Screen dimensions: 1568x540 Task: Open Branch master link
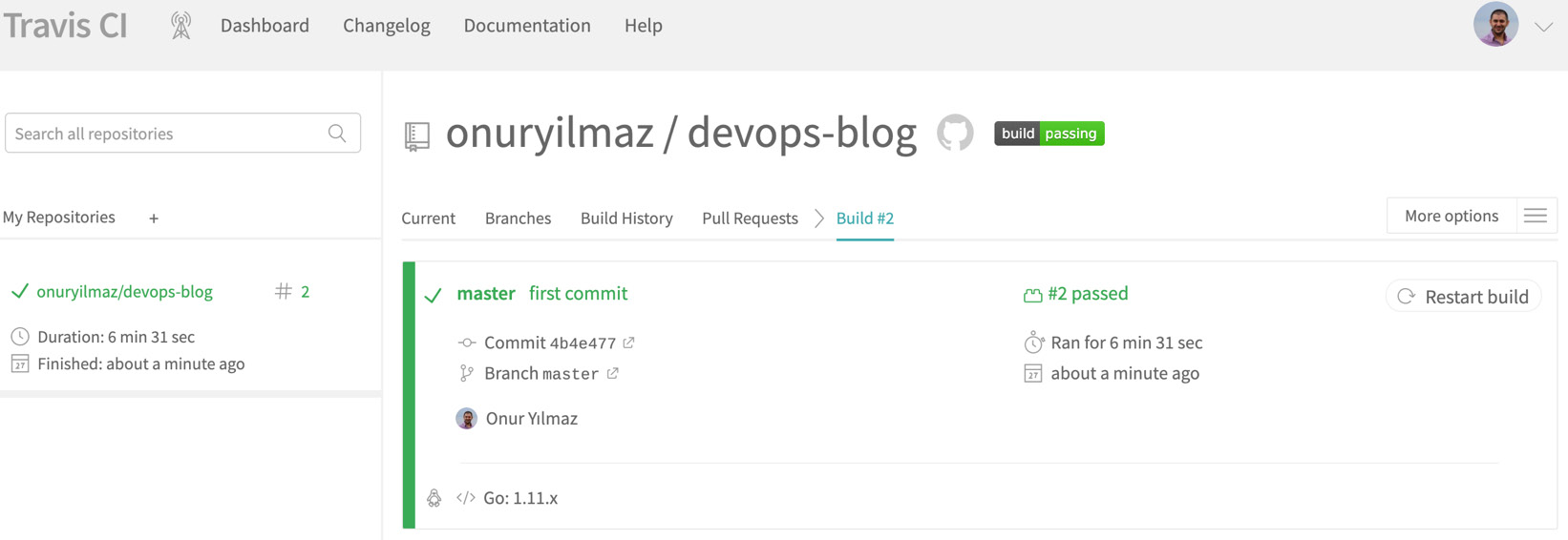[541, 374]
